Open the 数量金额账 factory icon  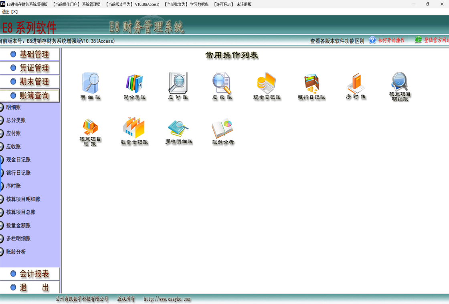click(134, 129)
